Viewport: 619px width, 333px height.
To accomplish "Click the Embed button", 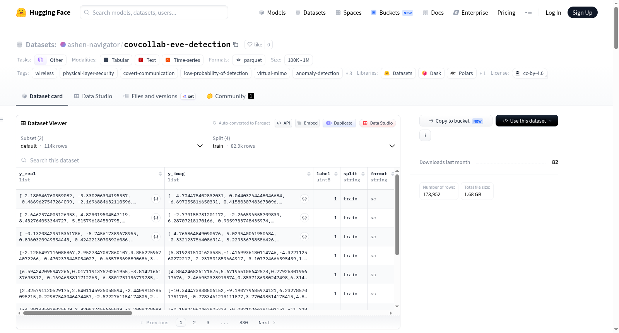I will click(x=307, y=123).
